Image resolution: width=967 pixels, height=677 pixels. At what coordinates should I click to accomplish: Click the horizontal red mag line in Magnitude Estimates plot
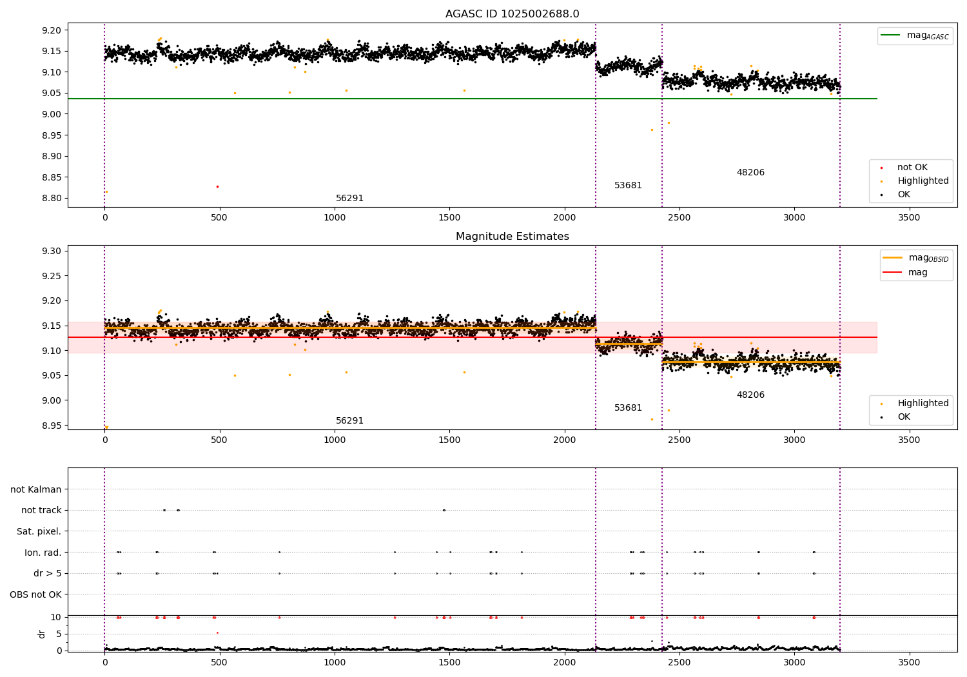tap(472, 337)
